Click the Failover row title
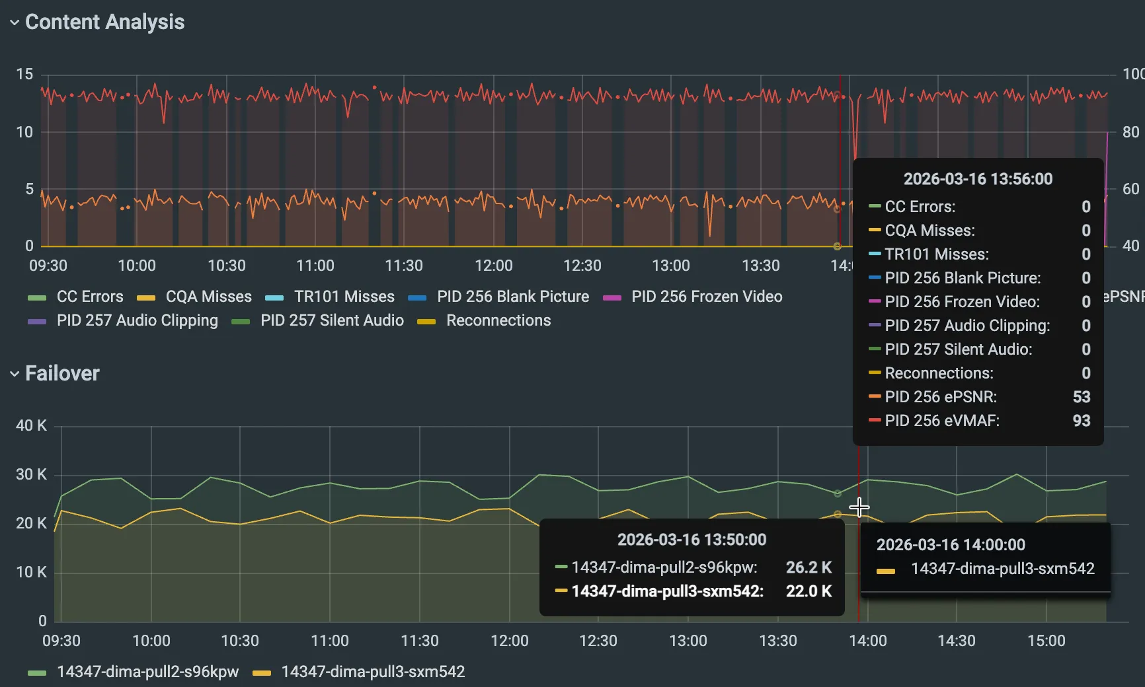Image resolution: width=1145 pixels, height=687 pixels. click(x=62, y=373)
